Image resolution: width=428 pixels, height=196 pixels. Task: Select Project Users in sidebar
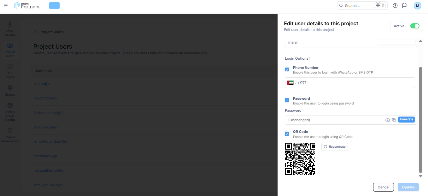10,50
